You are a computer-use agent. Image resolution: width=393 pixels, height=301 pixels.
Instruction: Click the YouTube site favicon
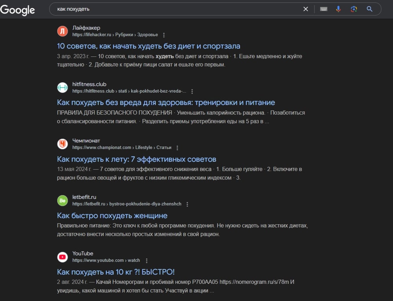pos(62,257)
